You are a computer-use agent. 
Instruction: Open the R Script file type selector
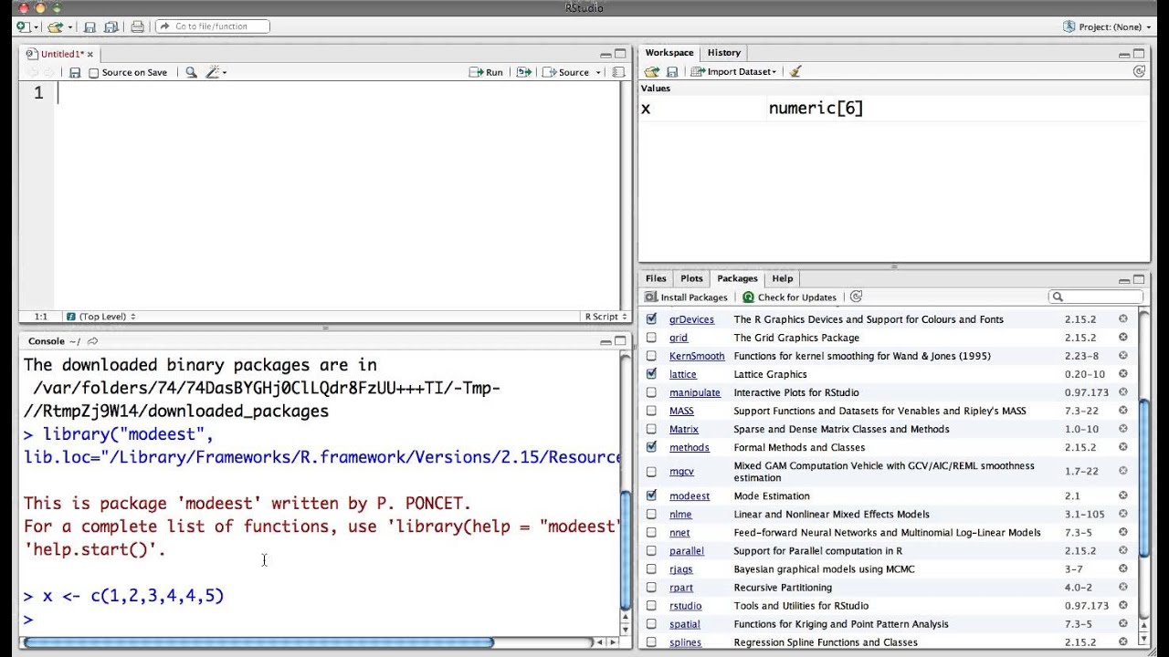(606, 317)
